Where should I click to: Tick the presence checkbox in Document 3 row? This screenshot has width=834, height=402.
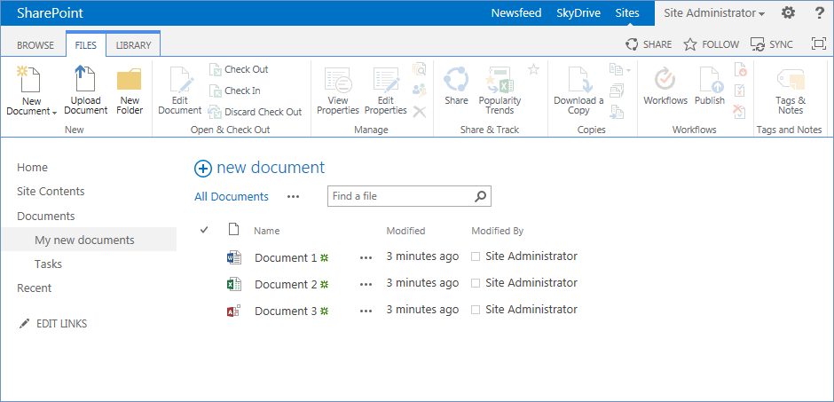476,310
